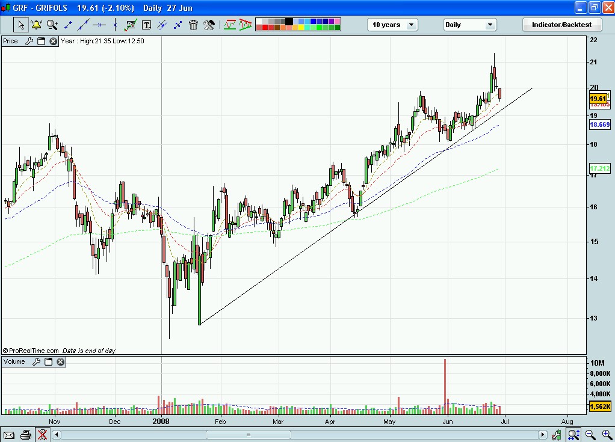
Task: Pick the brown color swatch
Action: pyautogui.click(x=277, y=28)
